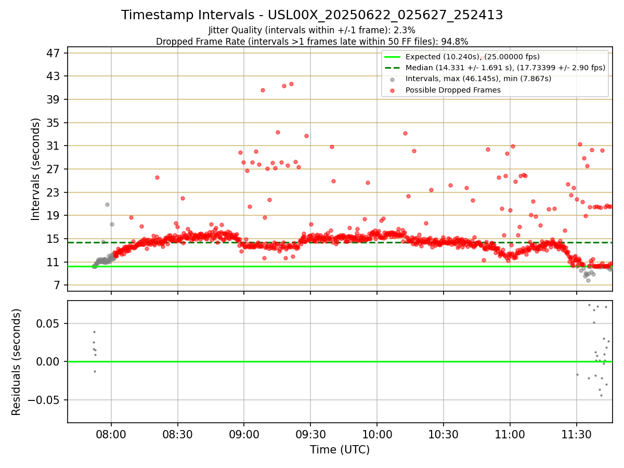Click the gray dot marker in legend
Image resolution: width=624 pixels, height=468 pixels.
click(x=393, y=79)
